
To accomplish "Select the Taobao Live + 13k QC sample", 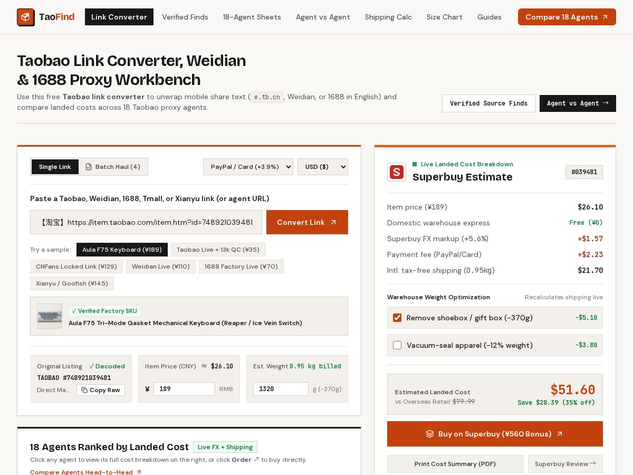I will coord(218,250).
